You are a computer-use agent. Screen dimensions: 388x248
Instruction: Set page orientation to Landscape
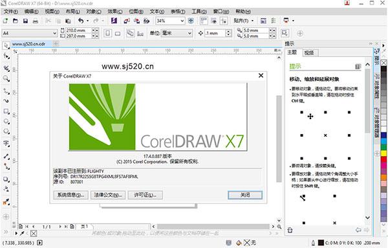pyautogui.click(x=118, y=33)
